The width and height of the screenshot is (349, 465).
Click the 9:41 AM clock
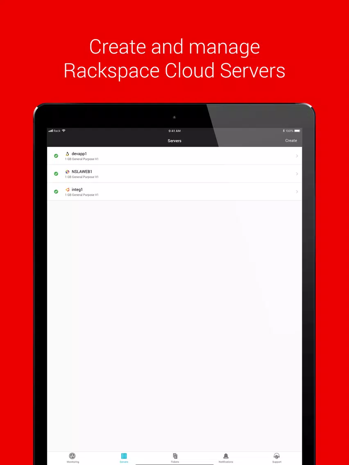tap(174, 131)
